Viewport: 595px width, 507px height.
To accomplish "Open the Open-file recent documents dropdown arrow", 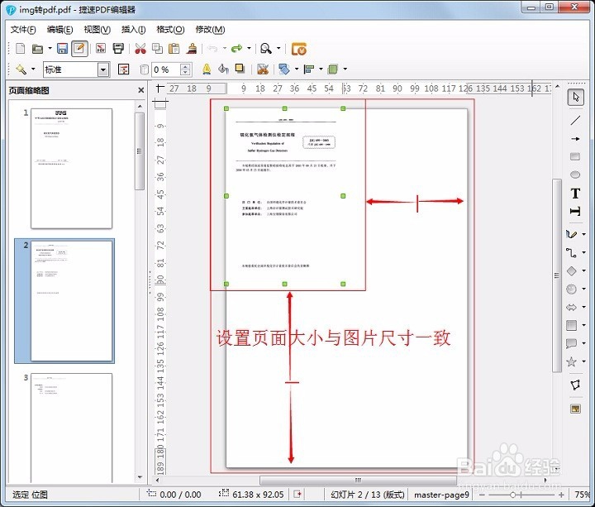I will [50, 48].
